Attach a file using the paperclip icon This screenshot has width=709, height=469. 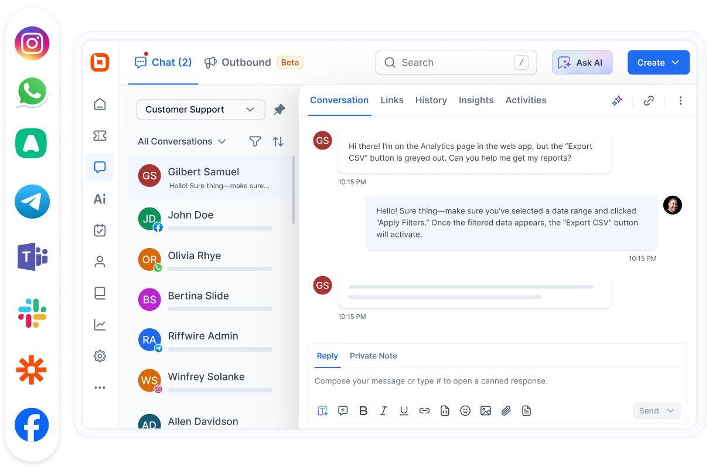506,411
